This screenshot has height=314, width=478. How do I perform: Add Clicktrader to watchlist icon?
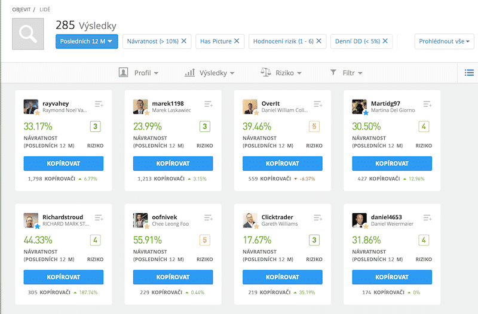pyautogui.click(x=318, y=218)
